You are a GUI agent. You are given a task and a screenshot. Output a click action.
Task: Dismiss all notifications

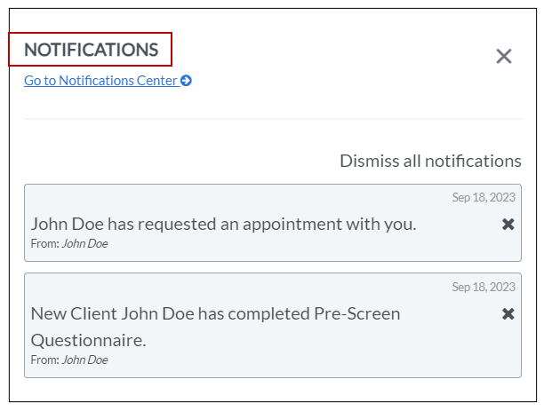point(430,161)
